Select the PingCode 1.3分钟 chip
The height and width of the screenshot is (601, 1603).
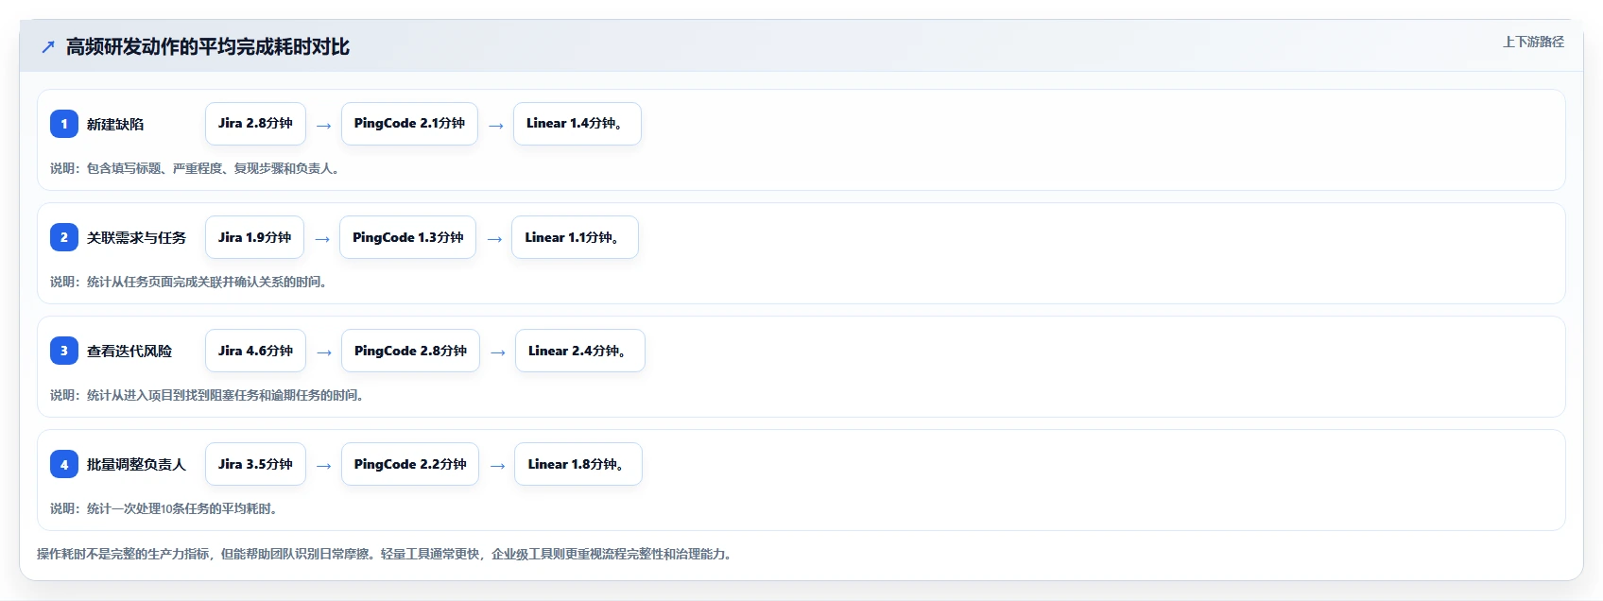click(x=407, y=237)
